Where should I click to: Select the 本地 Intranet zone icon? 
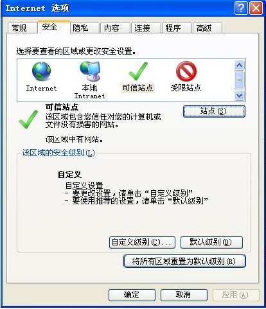pyautogui.click(x=90, y=71)
